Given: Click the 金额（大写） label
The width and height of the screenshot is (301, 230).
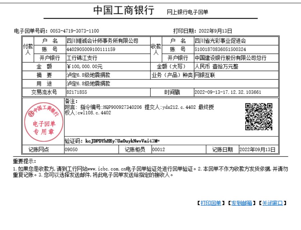Looking at the screenshot, I should coord(172,66).
